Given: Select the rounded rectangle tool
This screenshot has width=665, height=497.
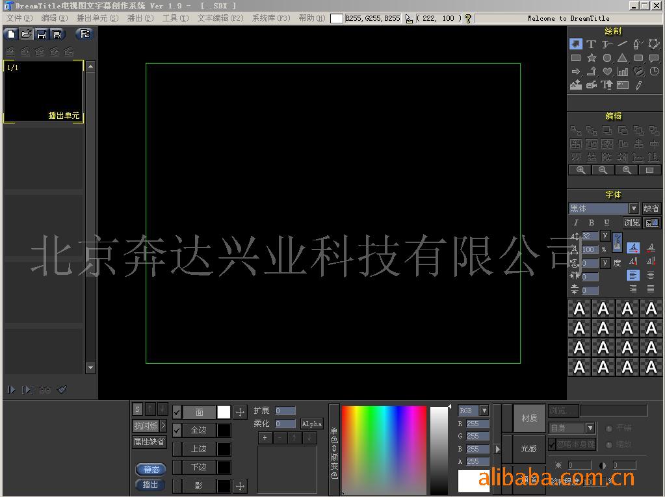Looking at the screenshot, I should (638, 58).
